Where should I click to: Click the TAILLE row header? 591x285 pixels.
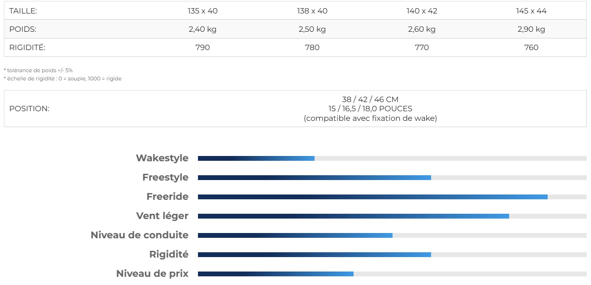[x=23, y=11]
